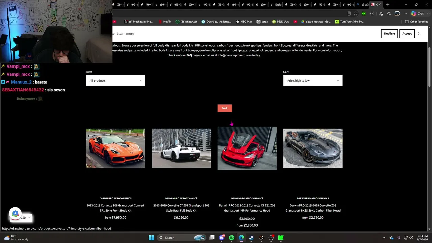Open the weather widget showing 83°F
The width and height of the screenshot is (432, 243).
pos(16,238)
